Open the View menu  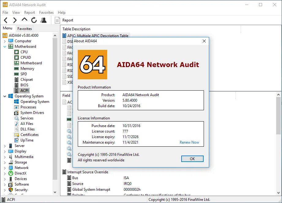click(16, 13)
